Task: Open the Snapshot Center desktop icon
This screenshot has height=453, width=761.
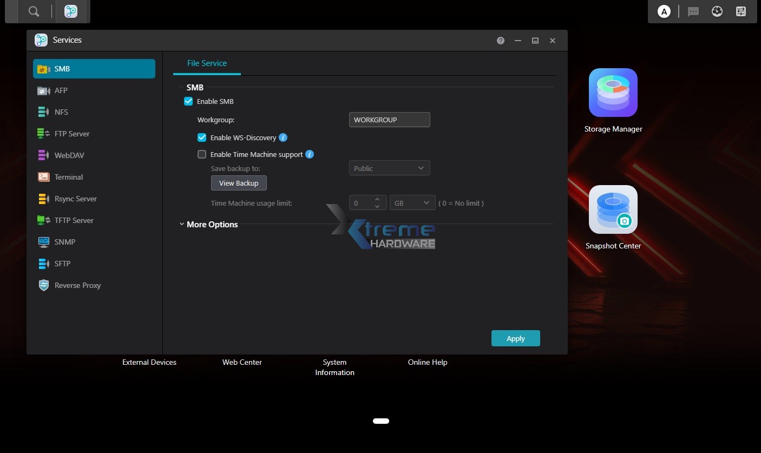Action: click(x=613, y=210)
